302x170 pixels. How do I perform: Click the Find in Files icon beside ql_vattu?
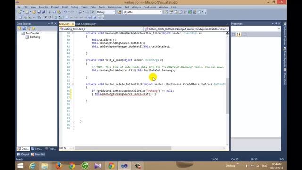pyautogui.click(x=119, y=12)
